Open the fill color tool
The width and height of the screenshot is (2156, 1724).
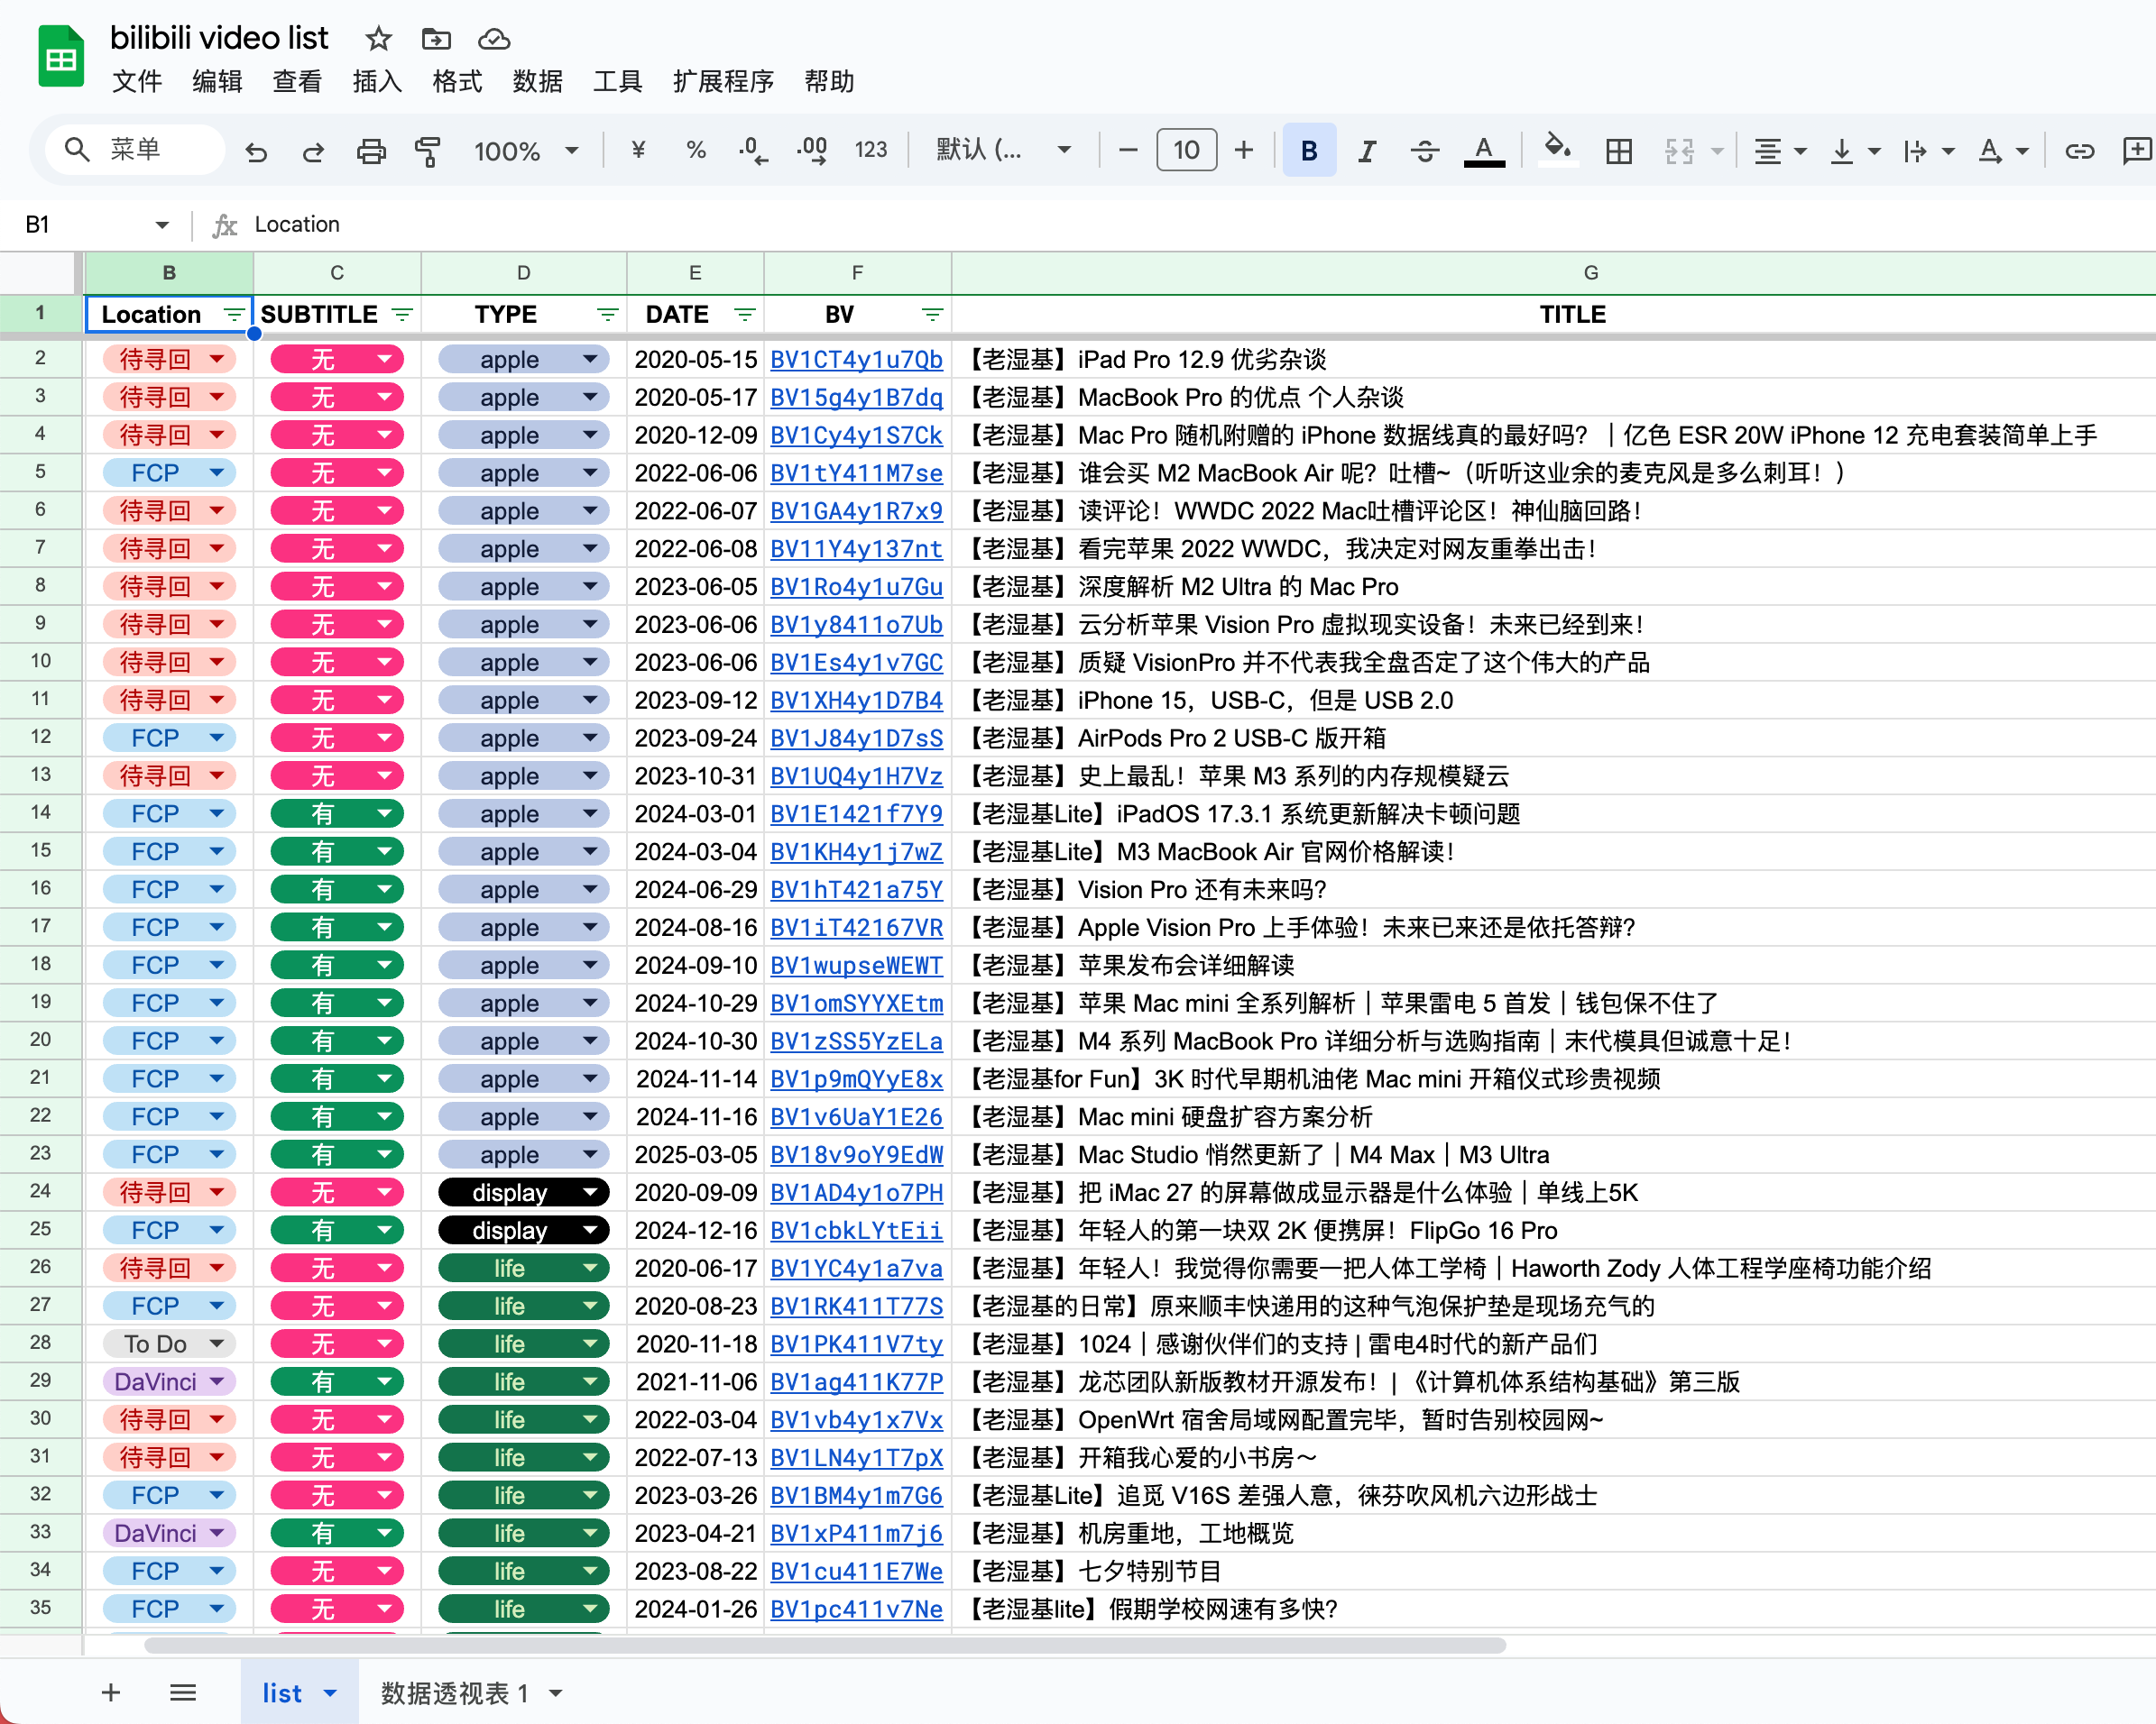(x=1557, y=150)
